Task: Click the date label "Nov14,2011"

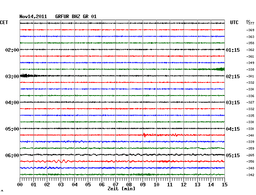Action: click(33, 17)
